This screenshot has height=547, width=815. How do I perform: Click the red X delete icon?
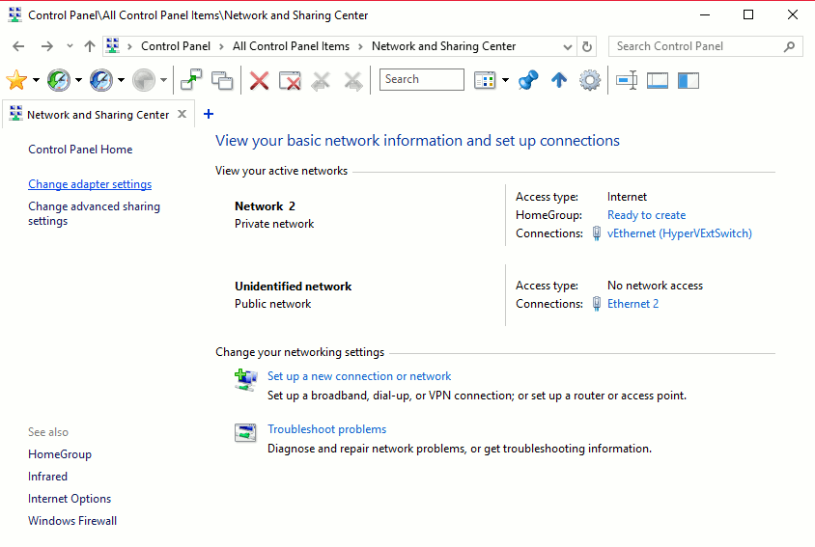coord(259,80)
